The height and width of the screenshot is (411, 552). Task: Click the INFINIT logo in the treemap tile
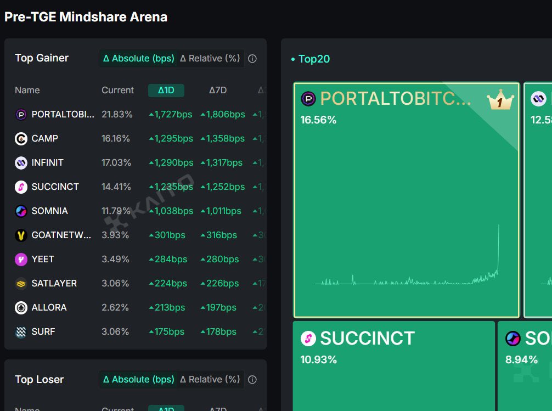[x=538, y=99]
